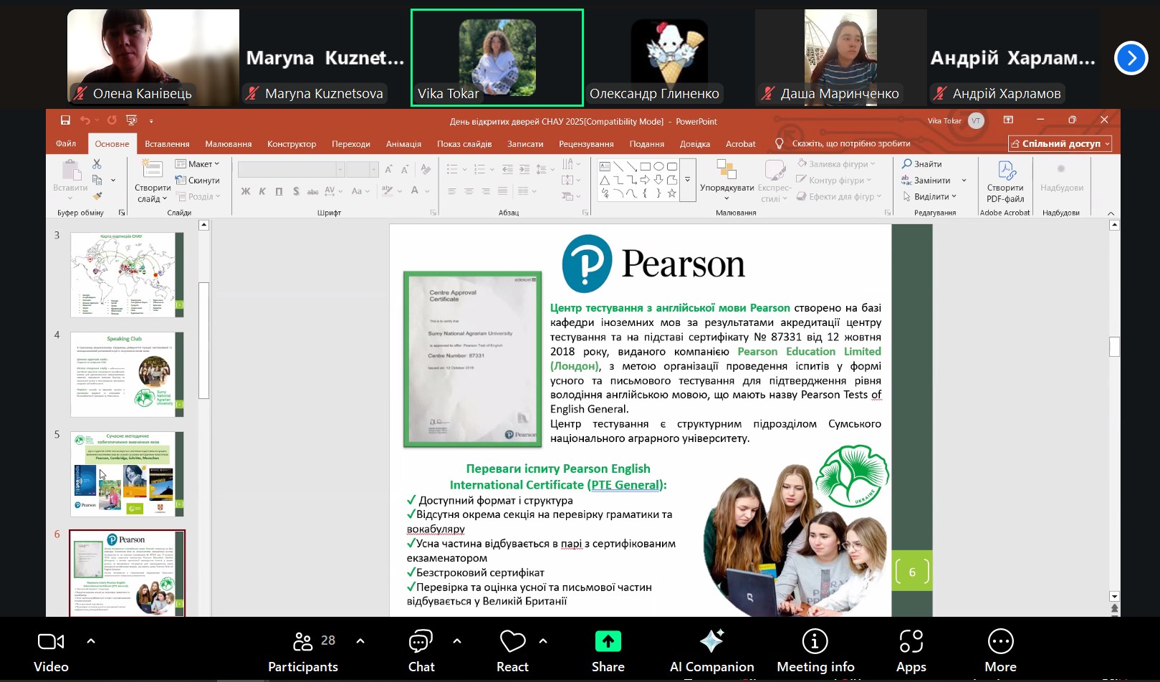Screen dimensions: 1160x682
Task: Click Знайти in the editing group
Action: (x=922, y=164)
